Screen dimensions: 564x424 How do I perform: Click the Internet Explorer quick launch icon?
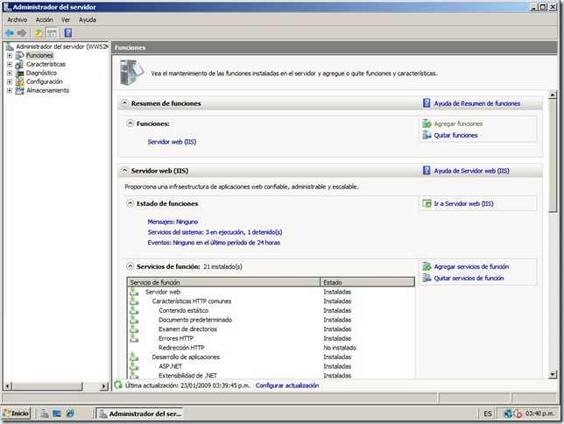point(70,413)
